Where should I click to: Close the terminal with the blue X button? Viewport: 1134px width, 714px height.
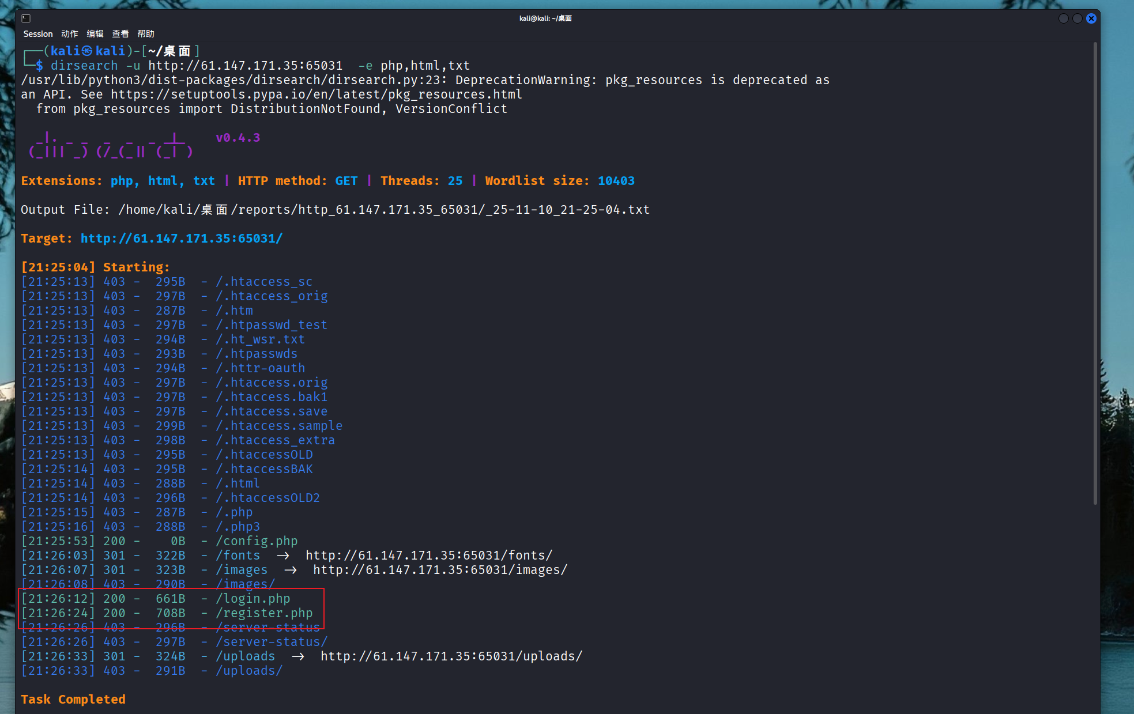pos(1091,18)
